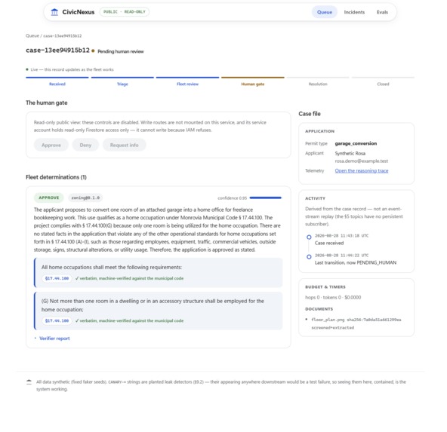Switch to the Incidents tab
The width and height of the screenshot is (447, 432).
click(x=354, y=12)
